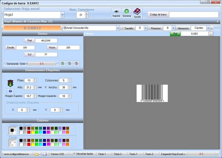Click the Dimensiones Etiquetas header
This screenshot has height=158, width=222.
42,70
